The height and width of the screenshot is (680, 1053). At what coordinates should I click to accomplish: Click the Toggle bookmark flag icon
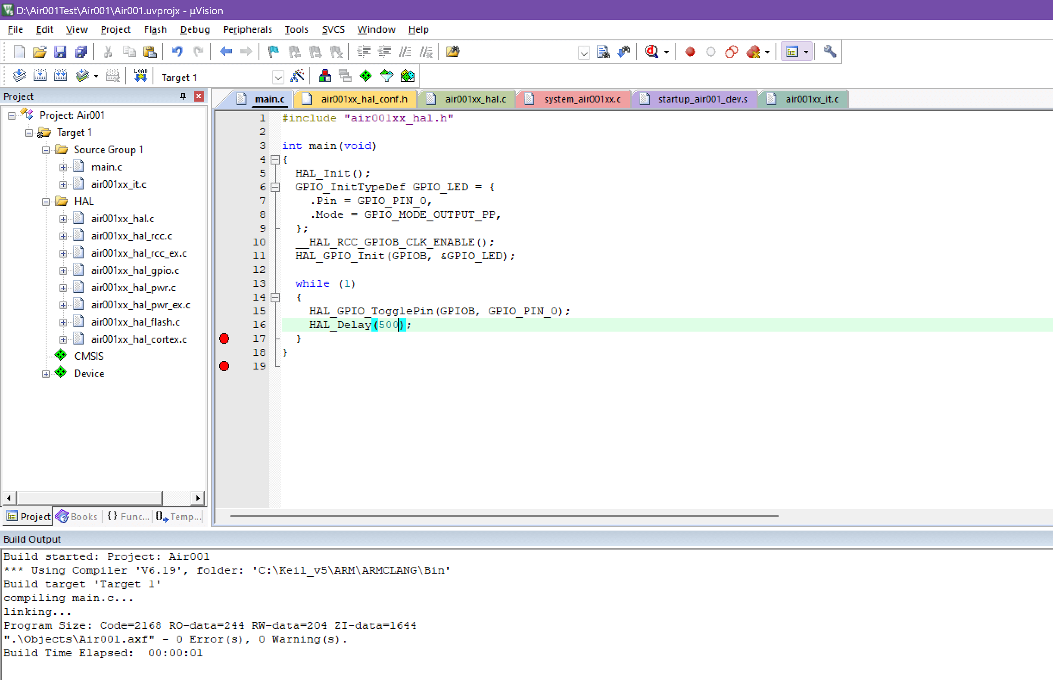pos(274,52)
